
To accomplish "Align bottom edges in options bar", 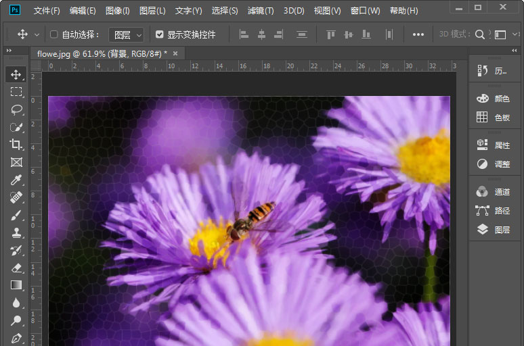I will pyautogui.click(x=366, y=34).
